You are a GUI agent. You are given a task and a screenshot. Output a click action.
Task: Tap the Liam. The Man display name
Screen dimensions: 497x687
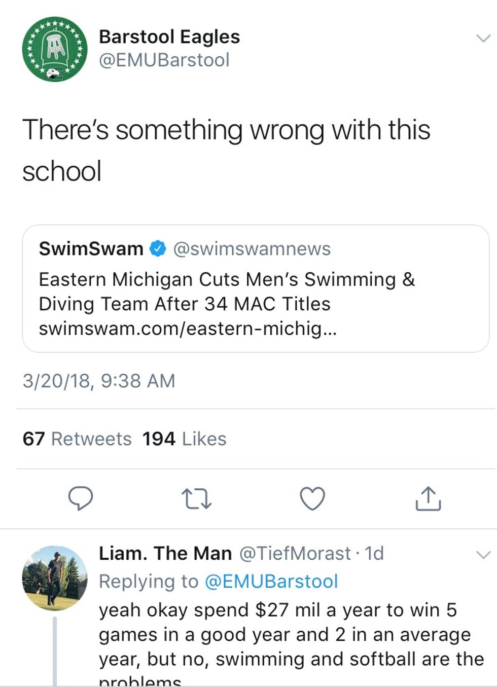[165, 553]
